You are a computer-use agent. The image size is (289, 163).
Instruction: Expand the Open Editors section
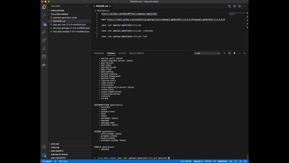(70, 11)
